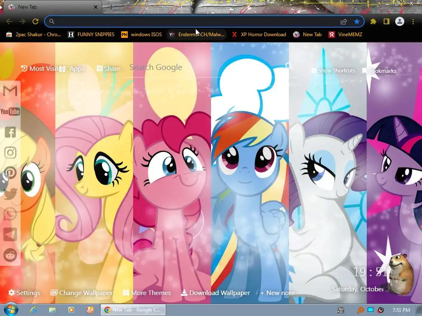
Task: Open the WhatsApp sidebar shortcut
Action: 10,214
